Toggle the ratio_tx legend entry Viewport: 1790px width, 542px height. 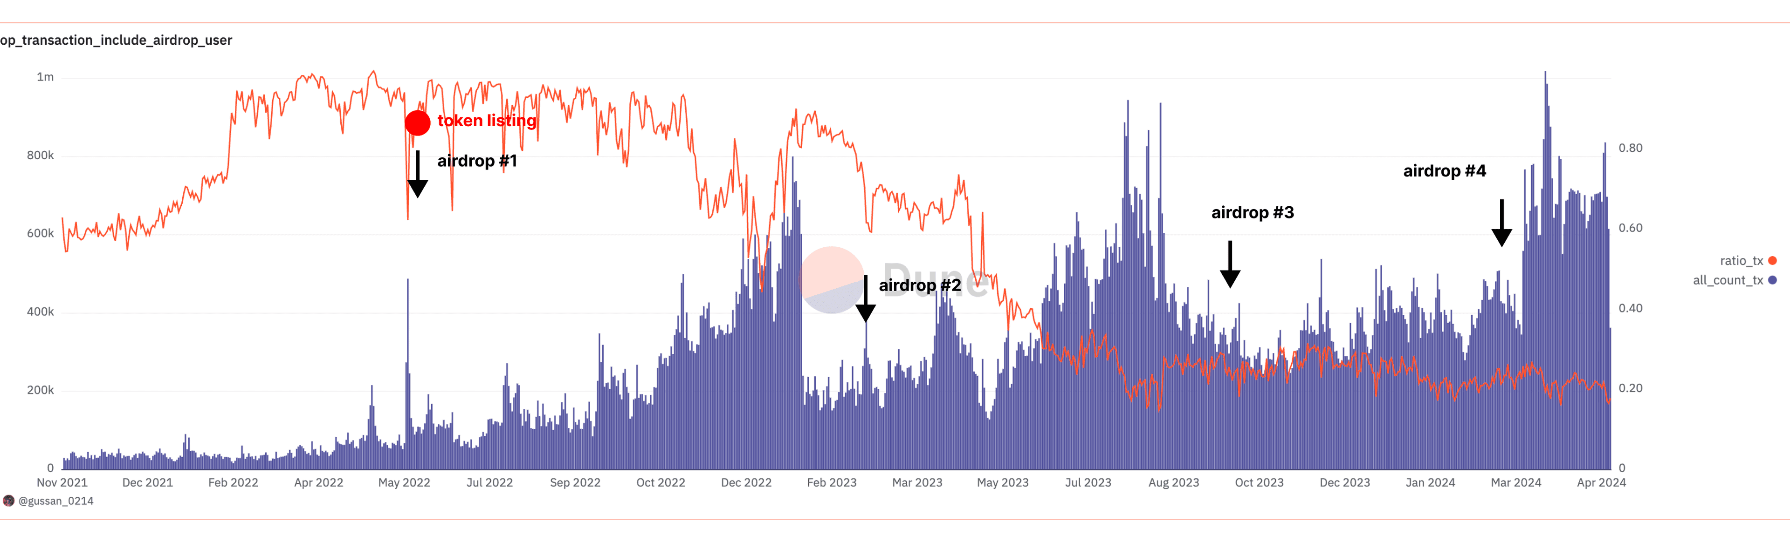tap(1748, 261)
